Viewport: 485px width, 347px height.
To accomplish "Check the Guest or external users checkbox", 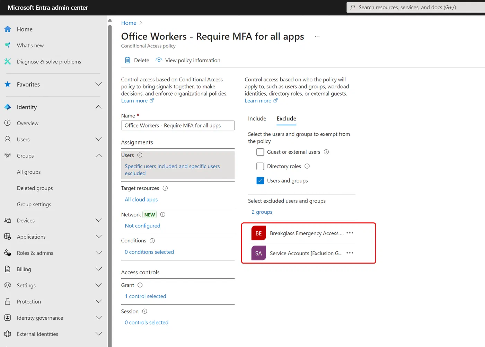I will pyautogui.click(x=260, y=152).
